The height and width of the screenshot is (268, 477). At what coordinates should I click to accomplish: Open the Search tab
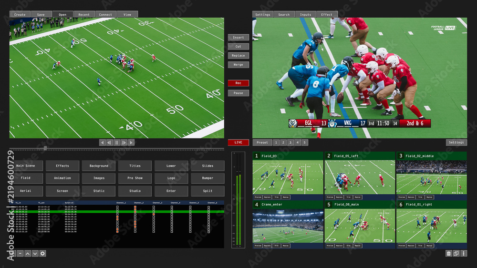coord(284,14)
